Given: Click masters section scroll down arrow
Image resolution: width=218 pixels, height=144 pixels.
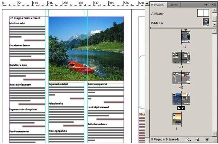Looking at the screenshot, I should (215, 24).
